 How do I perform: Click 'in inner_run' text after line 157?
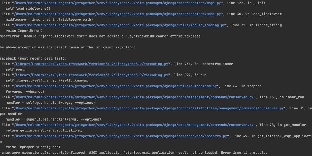pyautogui.click(x=292, y=97)
